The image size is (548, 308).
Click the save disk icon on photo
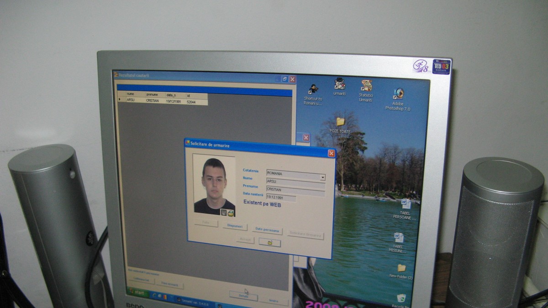224,212
